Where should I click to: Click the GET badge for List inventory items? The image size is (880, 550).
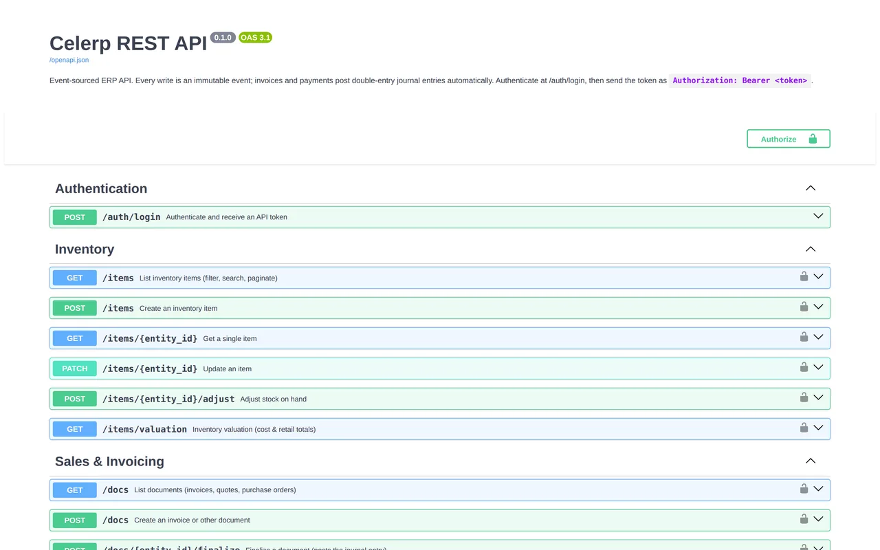pos(75,278)
